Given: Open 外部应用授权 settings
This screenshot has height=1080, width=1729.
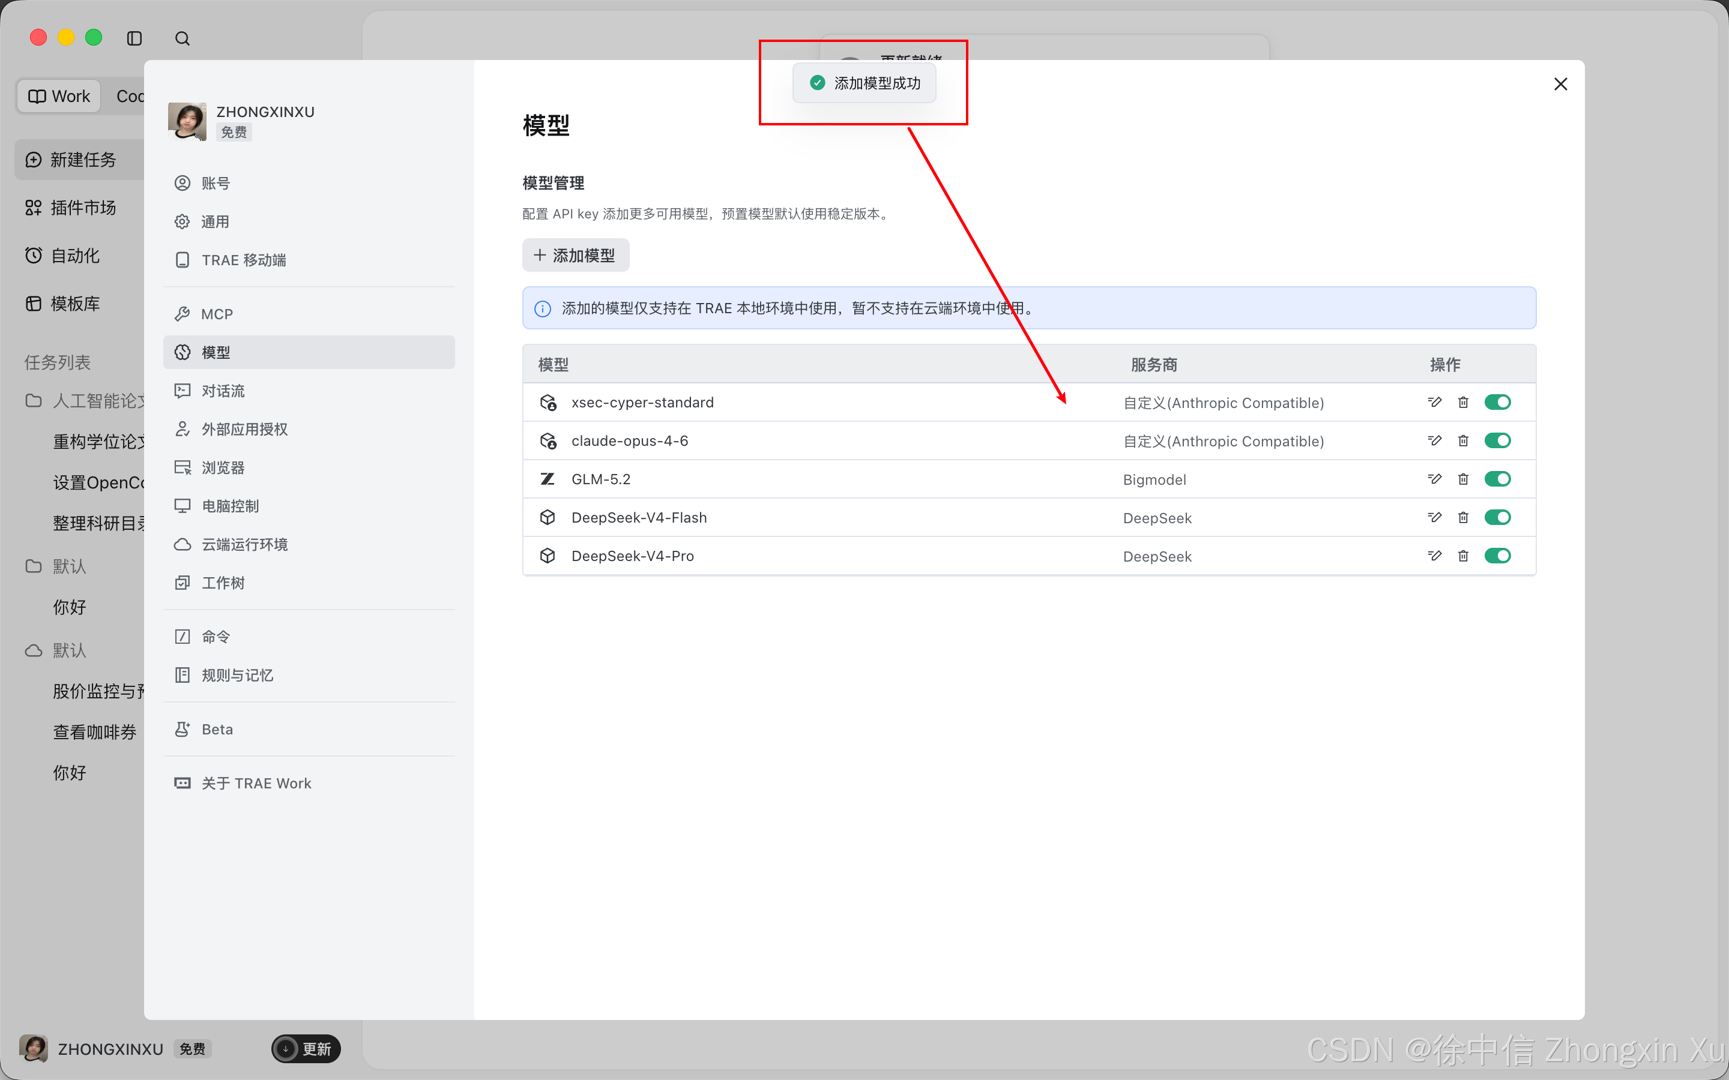Looking at the screenshot, I should click(x=309, y=429).
